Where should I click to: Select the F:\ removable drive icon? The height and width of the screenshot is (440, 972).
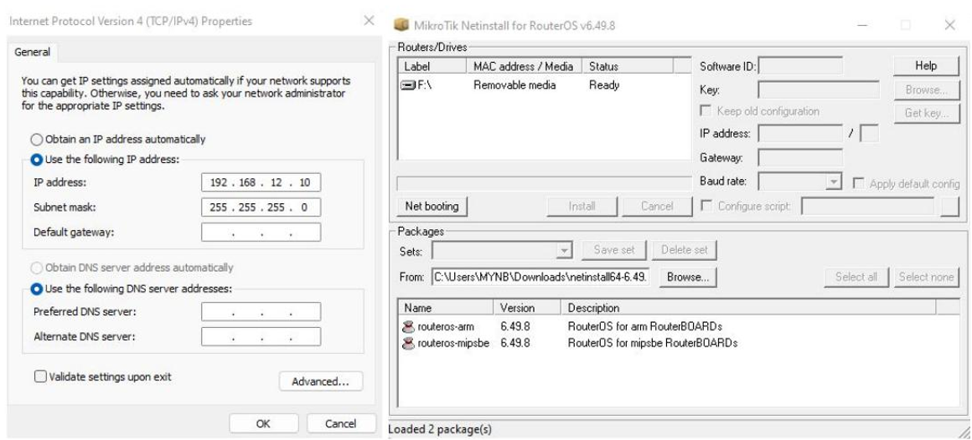click(x=408, y=85)
